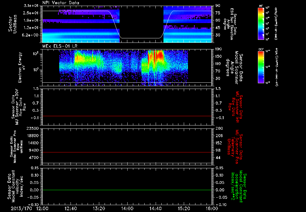Click the "98" telemetry tick value
Viewport: 306px width, 212px height.
pos(218,150)
